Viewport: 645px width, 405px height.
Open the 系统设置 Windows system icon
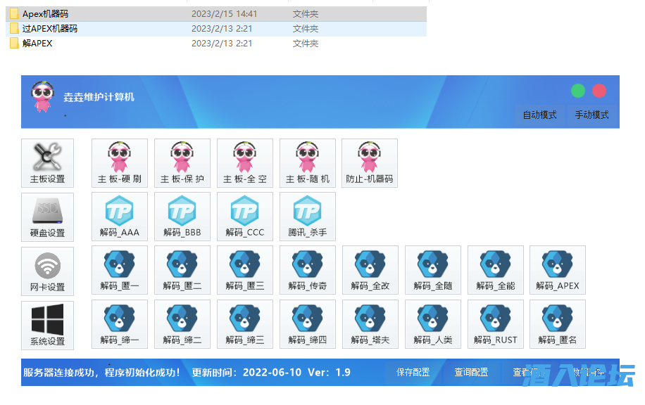pos(47,325)
